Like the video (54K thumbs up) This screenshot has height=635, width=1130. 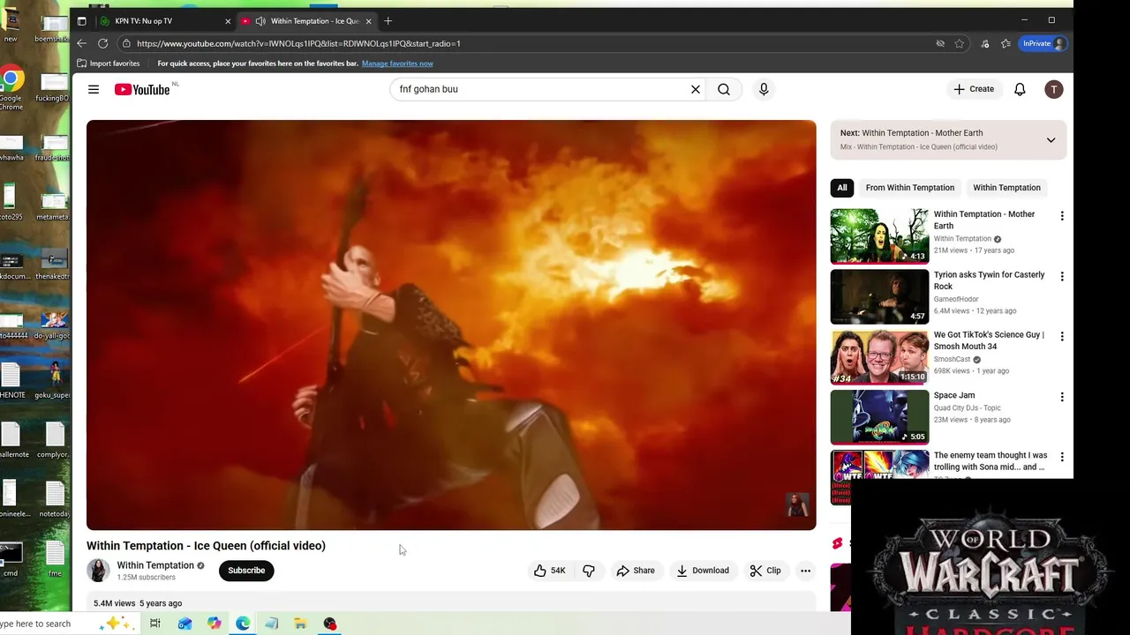point(549,571)
